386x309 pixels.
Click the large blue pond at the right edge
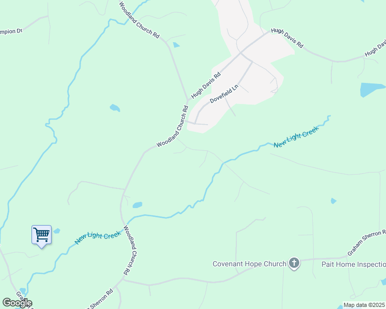click(x=372, y=90)
